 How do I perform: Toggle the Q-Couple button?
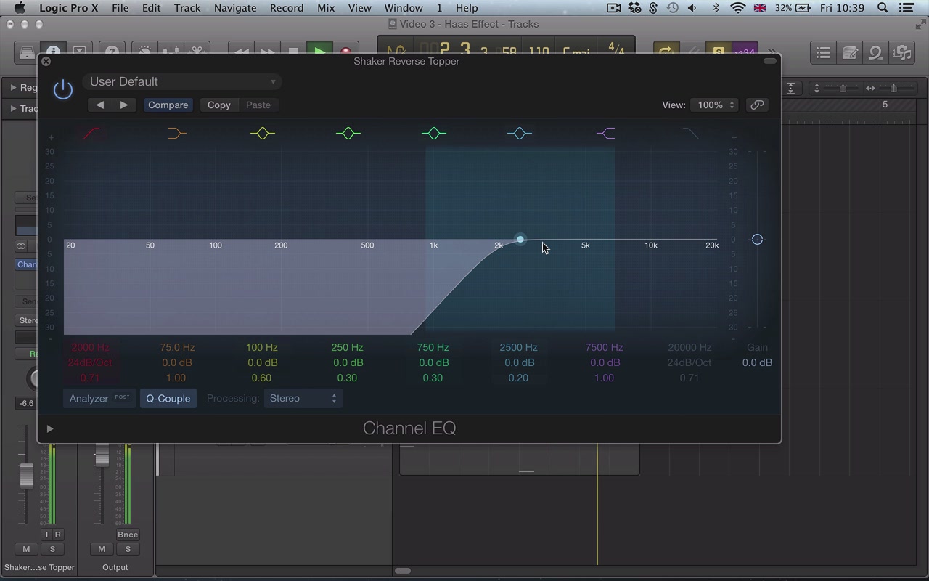pyautogui.click(x=168, y=399)
